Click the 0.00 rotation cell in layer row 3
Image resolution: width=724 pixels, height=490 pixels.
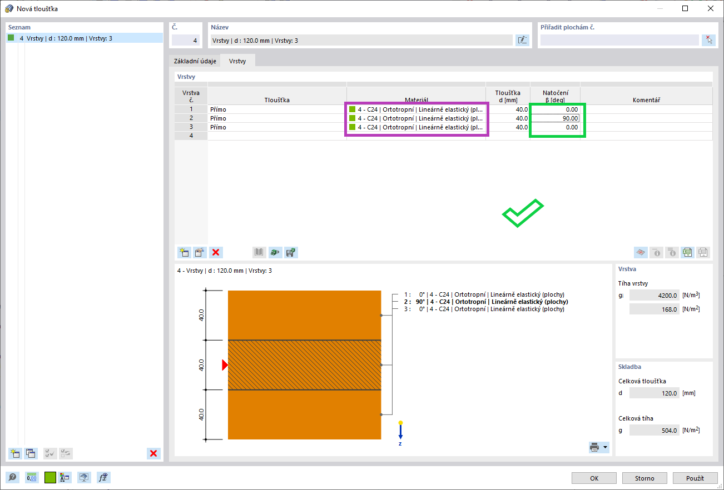555,127
